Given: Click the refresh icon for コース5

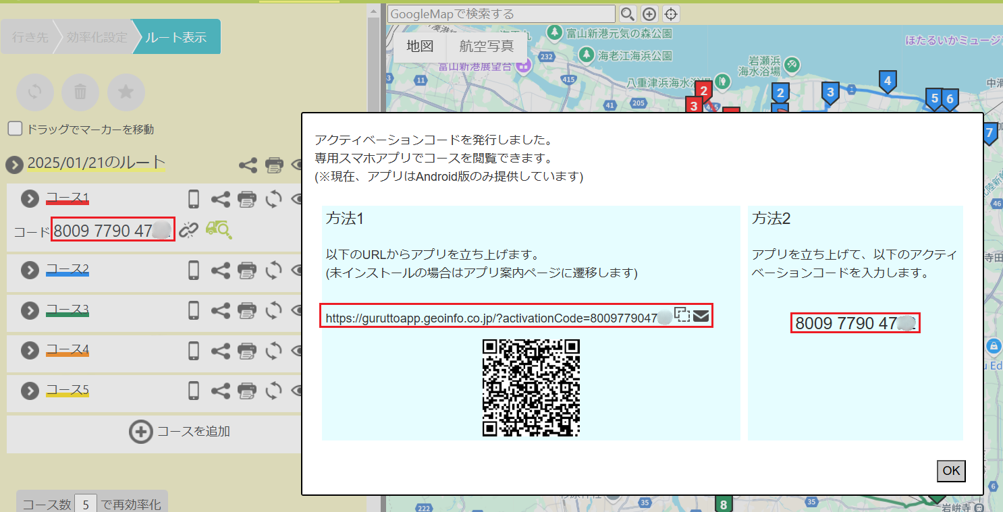Looking at the screenshot, I should [273, 391].
